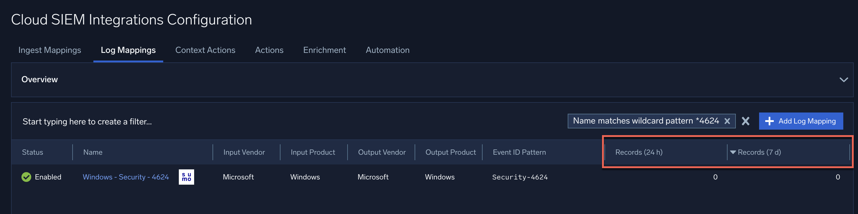The height and width of the screenshot is (214, 858).
Task: Click the Input Vendor column header
Action: pos(244,152)
